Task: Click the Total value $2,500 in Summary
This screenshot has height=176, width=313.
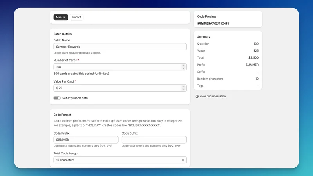Action: pos(253,57)
